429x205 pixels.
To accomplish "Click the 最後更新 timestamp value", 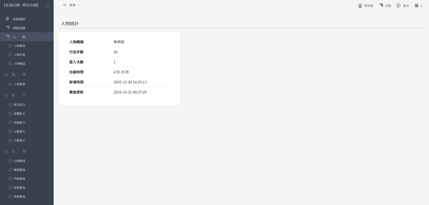I will 130,92.
